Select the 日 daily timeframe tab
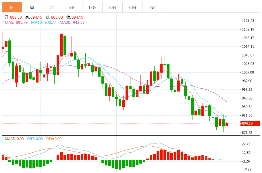This screenshot has height=173, width=262. tap(12, 7)
